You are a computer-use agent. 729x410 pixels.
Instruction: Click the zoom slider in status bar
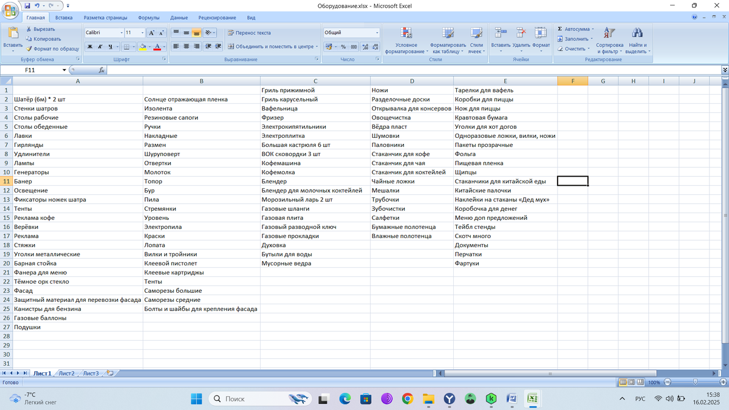click(696, 382)
